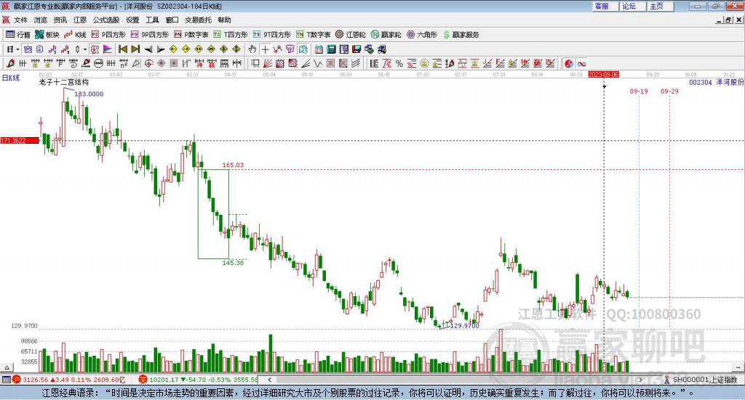Open the 行情 market quotes view

pos(18,35)
